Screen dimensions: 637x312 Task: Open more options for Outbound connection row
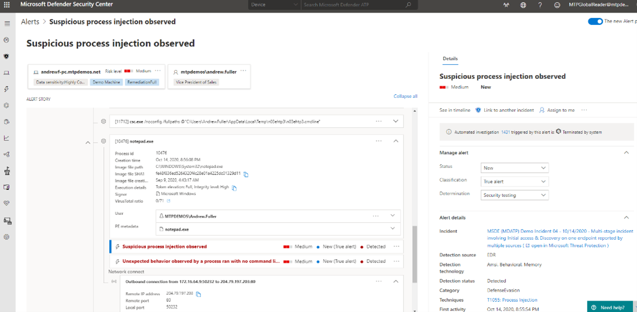(x=379, y=281)
